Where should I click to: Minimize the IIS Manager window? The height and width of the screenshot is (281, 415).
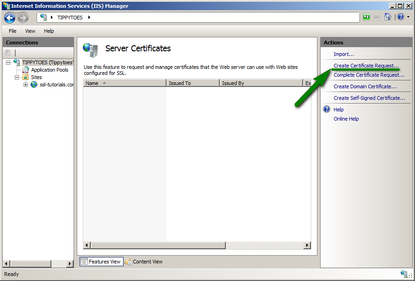click(392, 6)
